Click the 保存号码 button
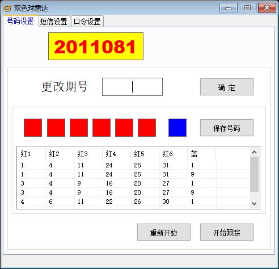 pyautogui.click(x=227, y=128)
